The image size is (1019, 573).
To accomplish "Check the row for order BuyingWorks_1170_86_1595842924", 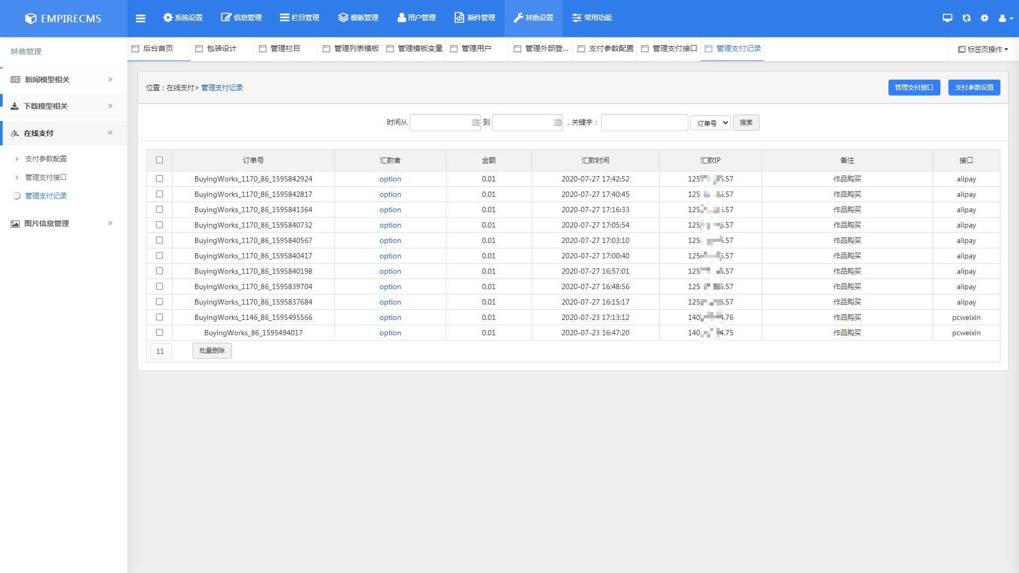I will [159, 179].
